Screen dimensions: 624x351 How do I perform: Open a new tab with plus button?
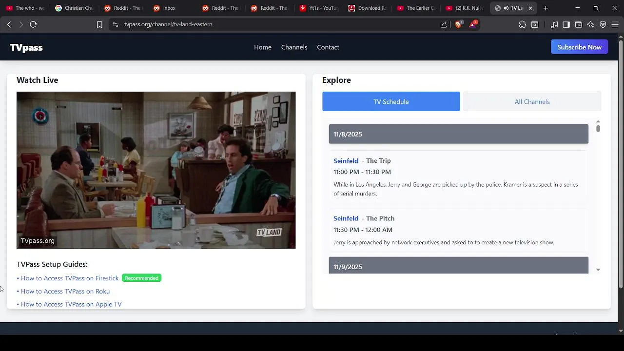546,8
